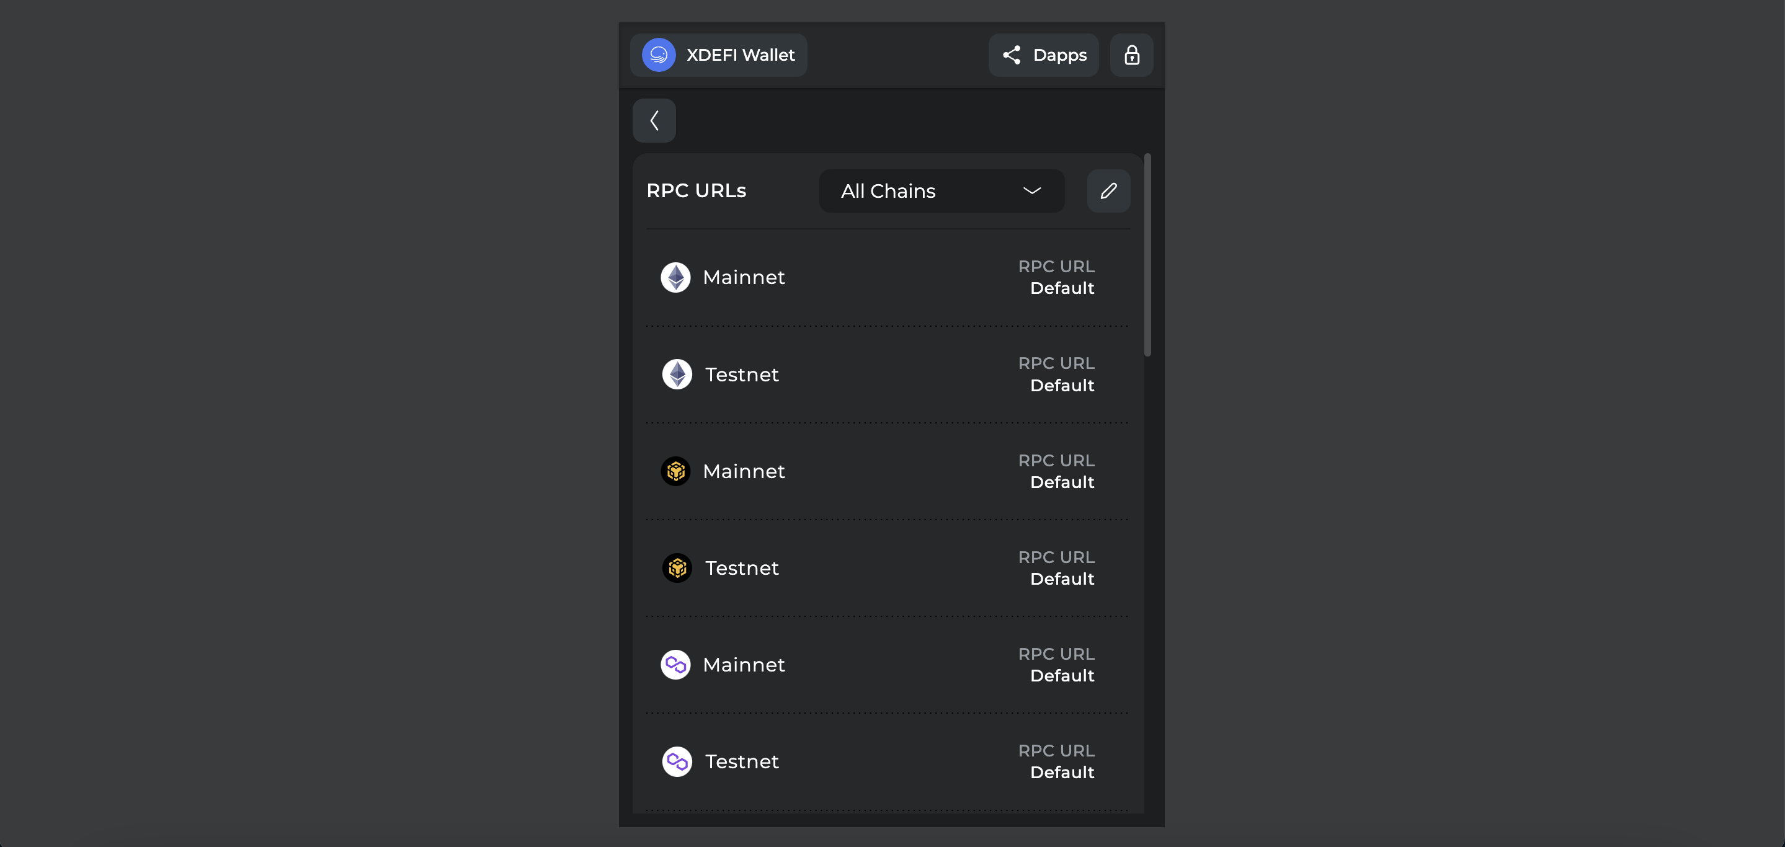1785x847 pixels.
Task: Click the pencil edit icon
Action: coord(1108,190)
